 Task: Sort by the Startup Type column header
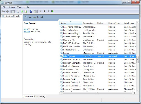(115, 23)
